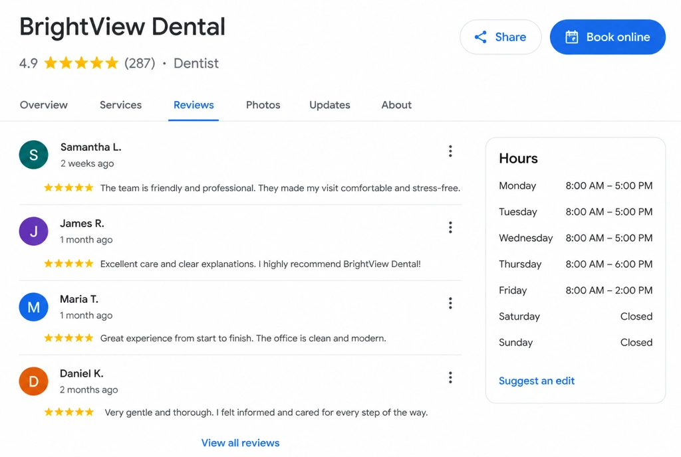Open the Services tab
This screenshot has height=457, width=681.
[x=121, y=105]
